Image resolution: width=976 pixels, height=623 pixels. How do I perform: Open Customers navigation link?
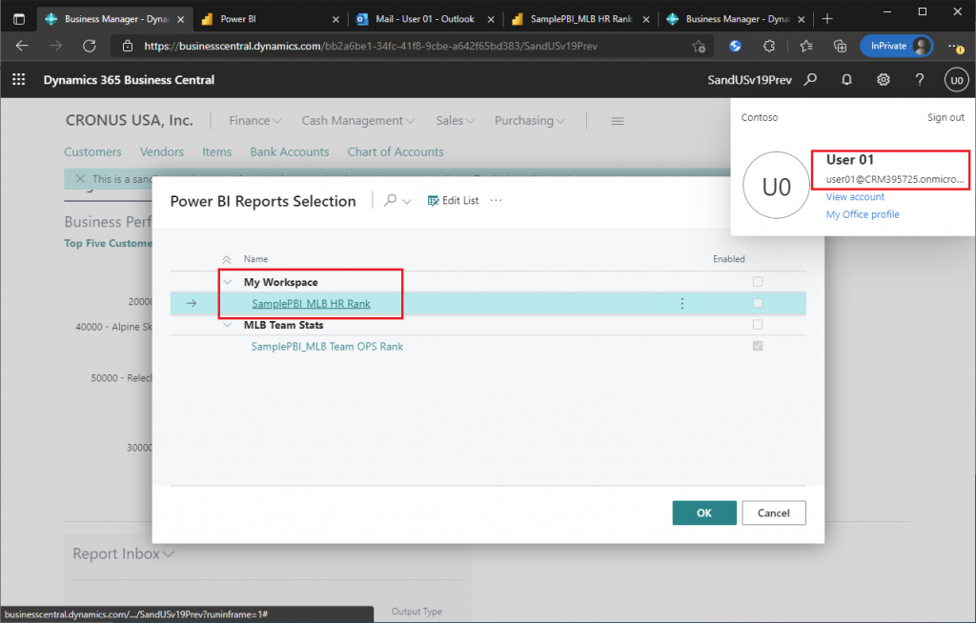click(x=92, y=151)
